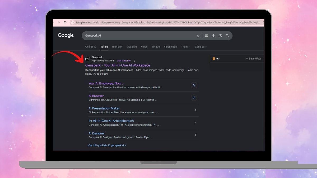Screen dimensions: 317x178
Task: Open the Mua sắm tab
Action: (132, 47)
